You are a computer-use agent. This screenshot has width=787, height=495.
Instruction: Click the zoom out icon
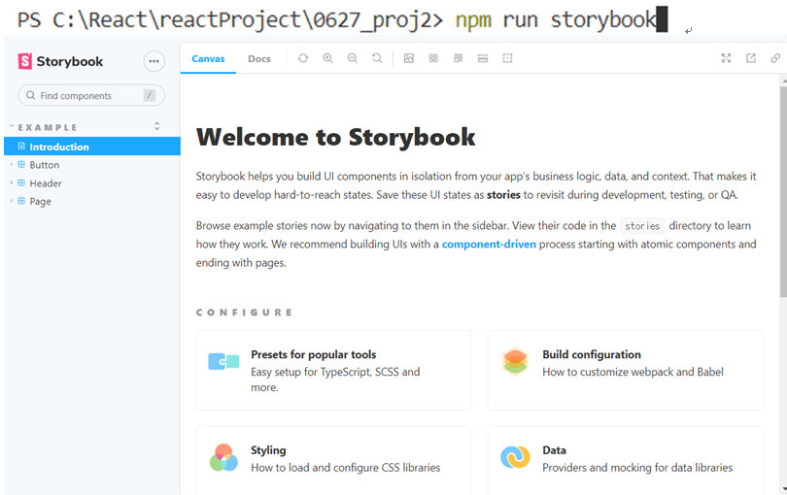click(x=353, y=58)
